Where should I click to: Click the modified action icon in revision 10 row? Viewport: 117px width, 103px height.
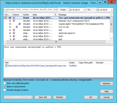click(x=14, y=33)
